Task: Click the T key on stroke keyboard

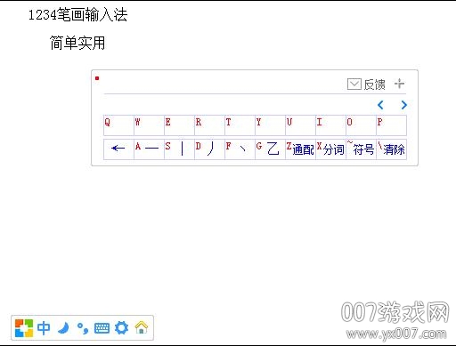Action: click(x=240, y=125)
